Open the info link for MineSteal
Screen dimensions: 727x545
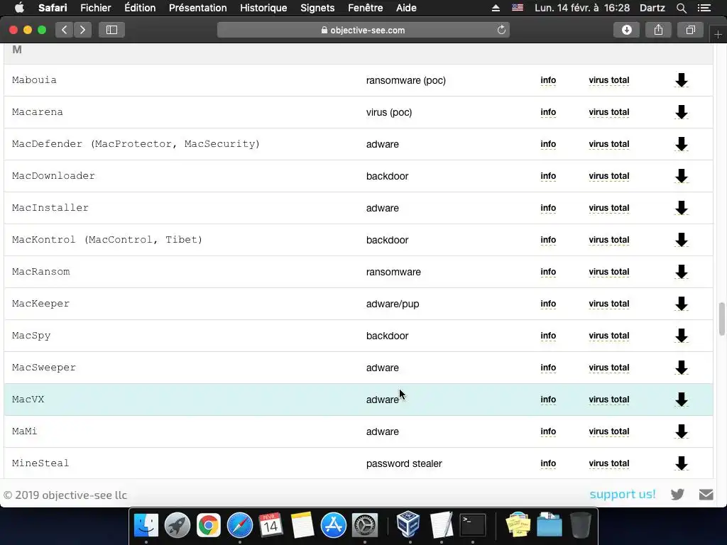coord(548,463)
